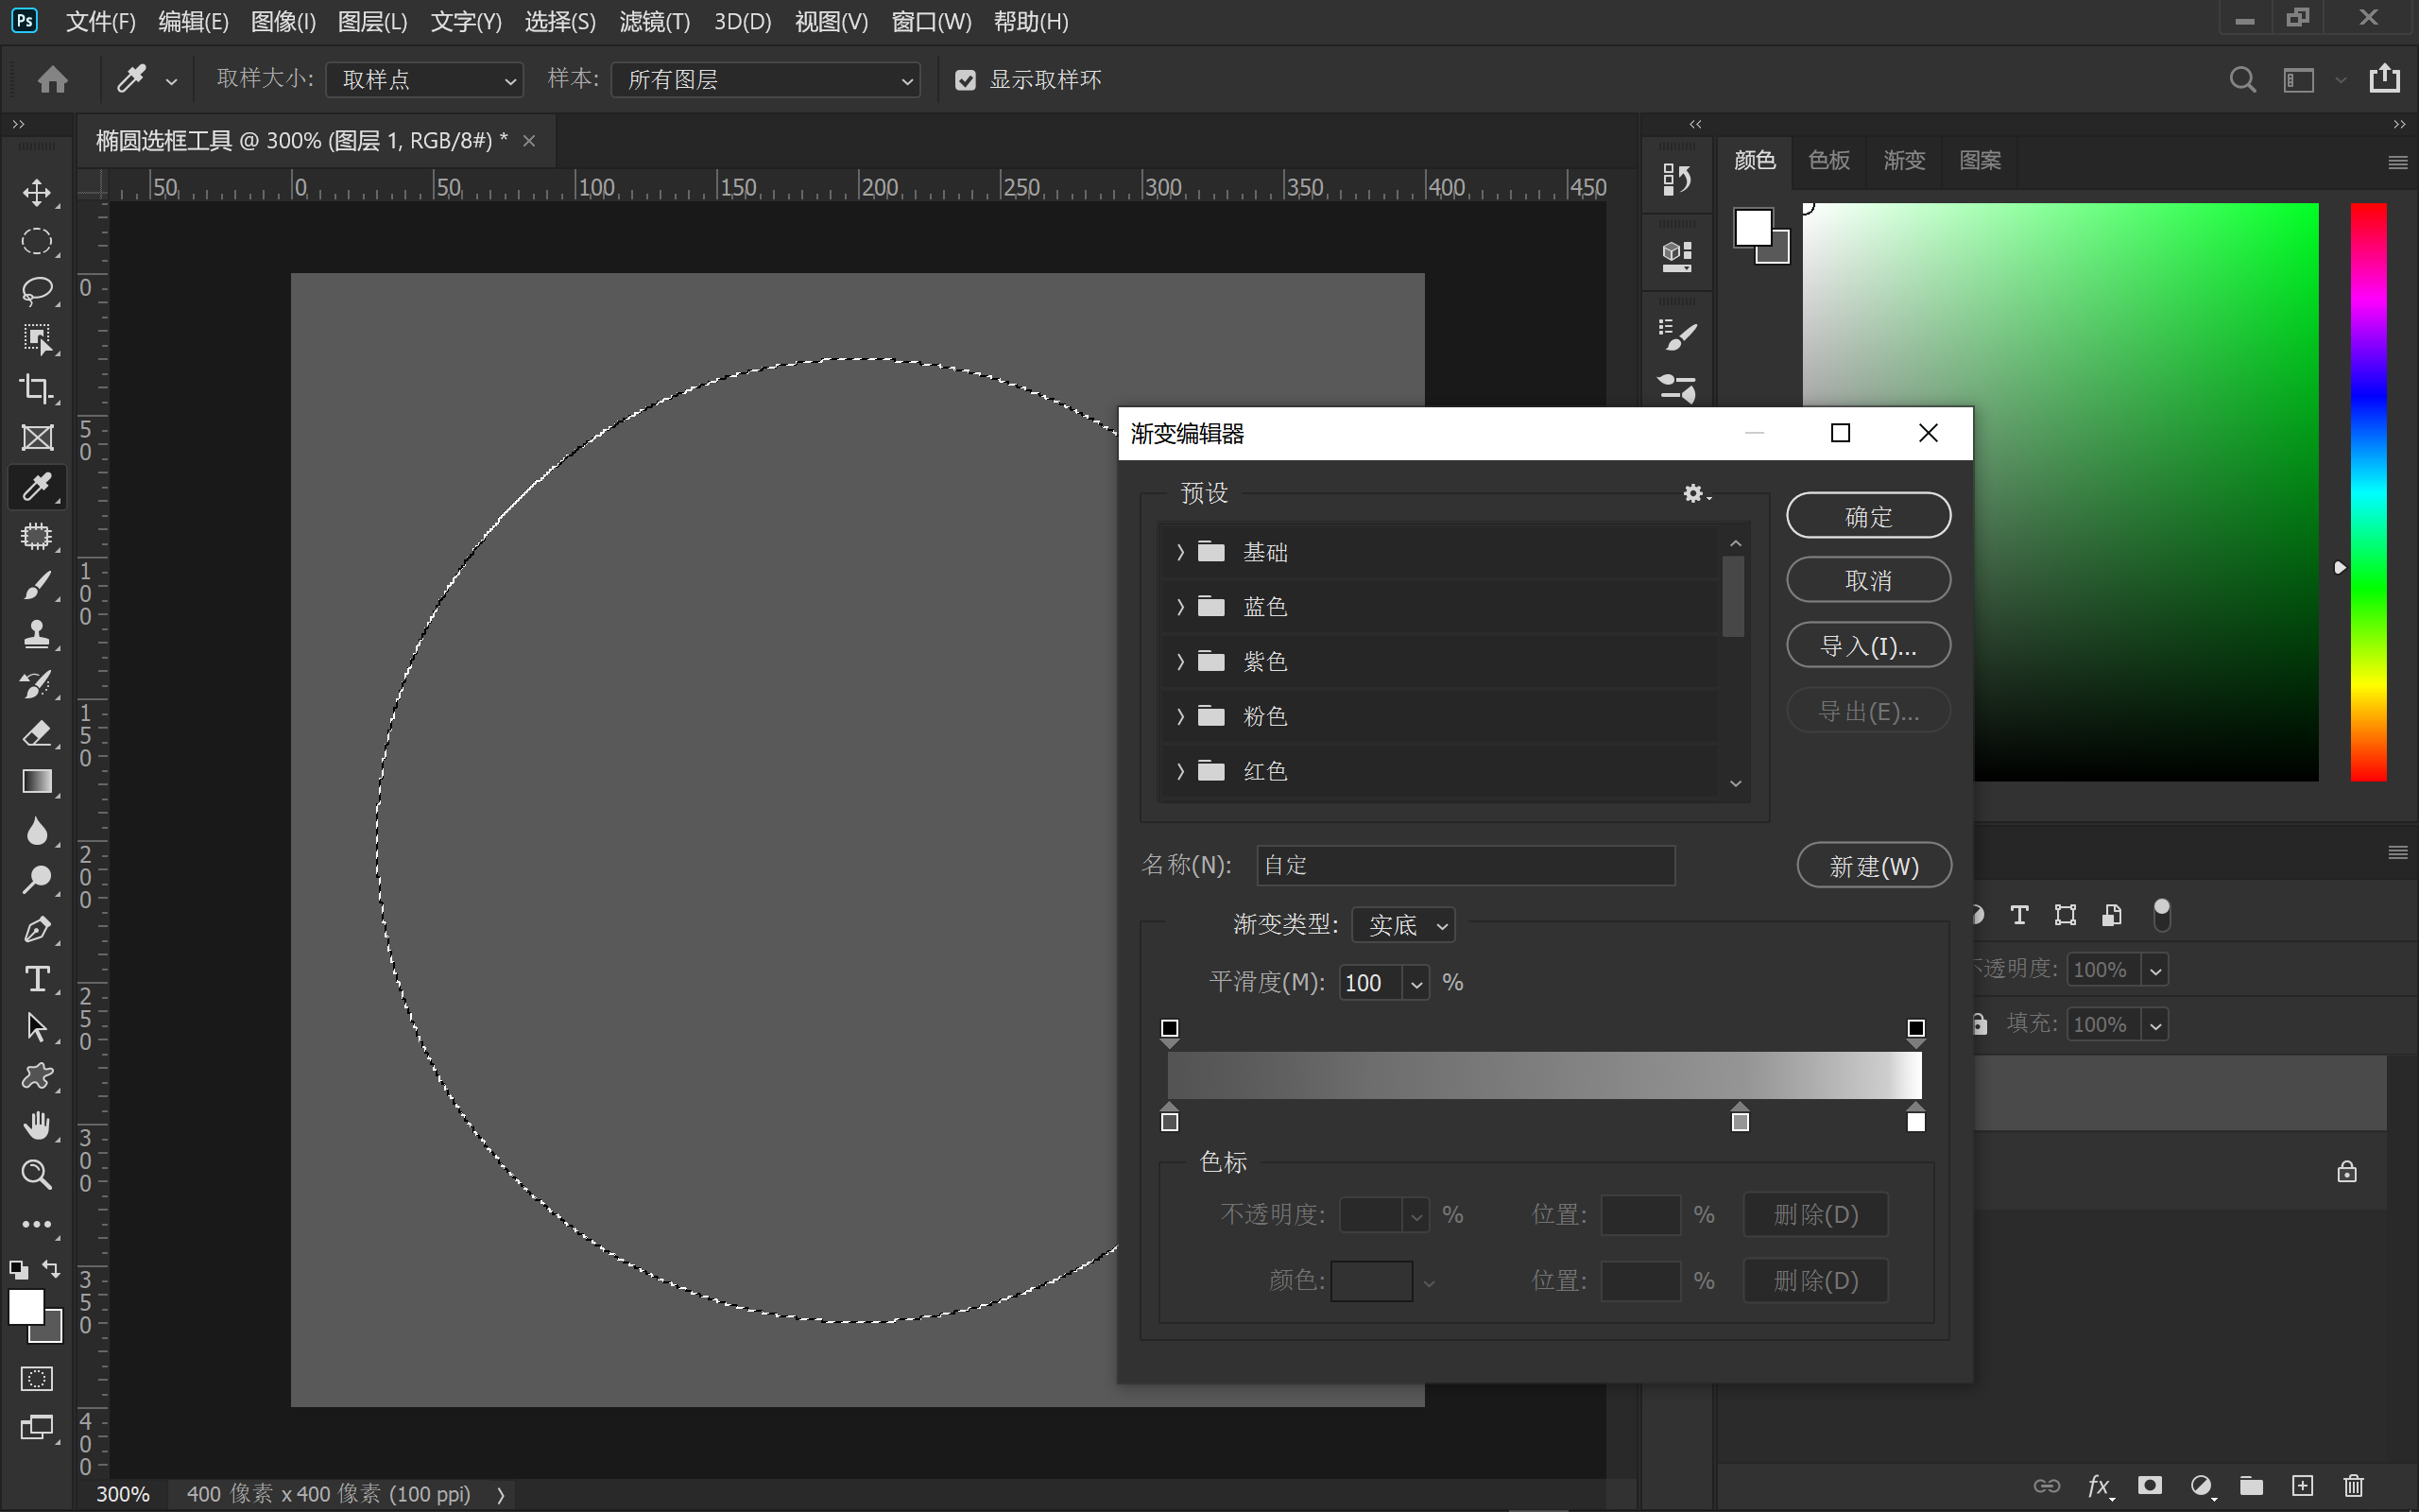Select the Hand tool

tap(37, 1125)
